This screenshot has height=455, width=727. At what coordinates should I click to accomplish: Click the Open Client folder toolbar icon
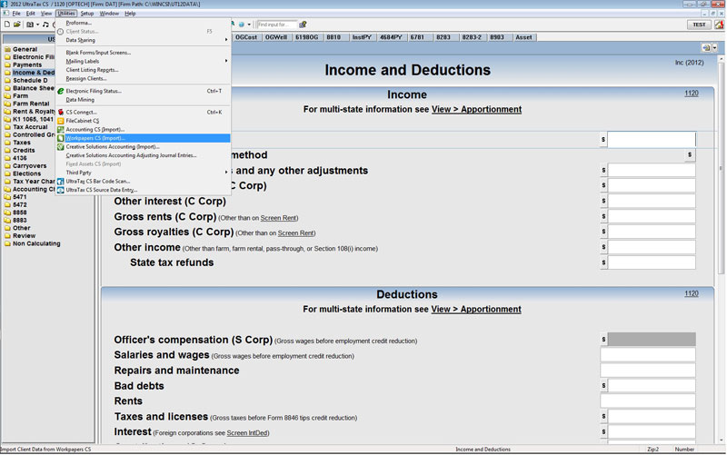17,25
